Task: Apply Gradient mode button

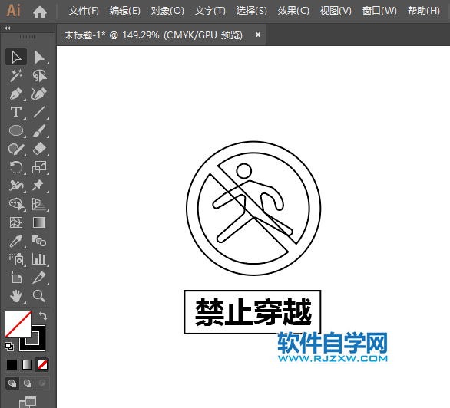Action: click(28, 365)
